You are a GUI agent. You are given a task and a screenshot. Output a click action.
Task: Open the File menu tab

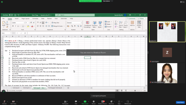[x=3, y=19]
